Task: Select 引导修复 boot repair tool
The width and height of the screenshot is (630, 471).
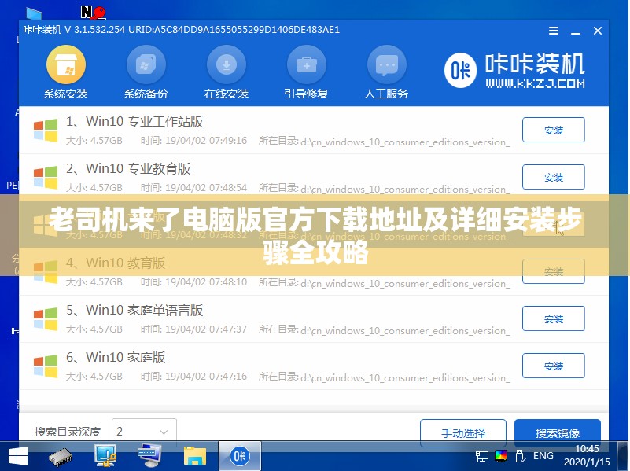Action: [x=306, y=72]
